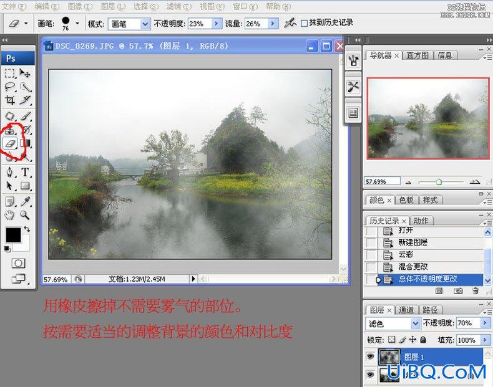This screenshot has width=493, height=387.
Task: Toggle lock all for layer
Action: (x=423, y=340)
